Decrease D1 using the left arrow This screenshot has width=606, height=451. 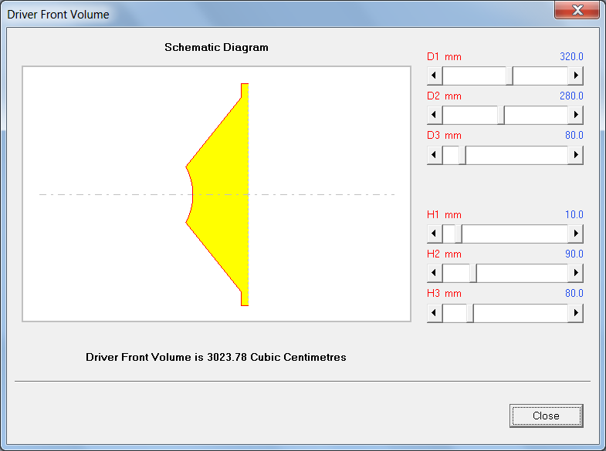[x=435, y=76]
